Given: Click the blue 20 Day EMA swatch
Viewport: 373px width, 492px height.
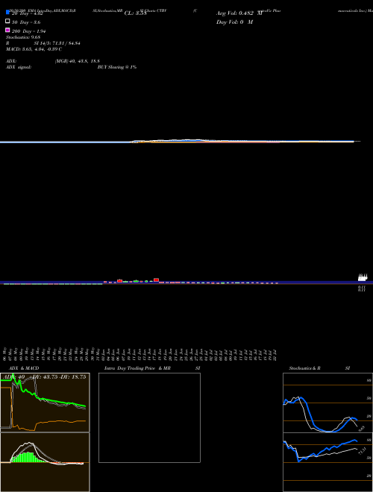Looking at the screenshot, I should point(8,12).
